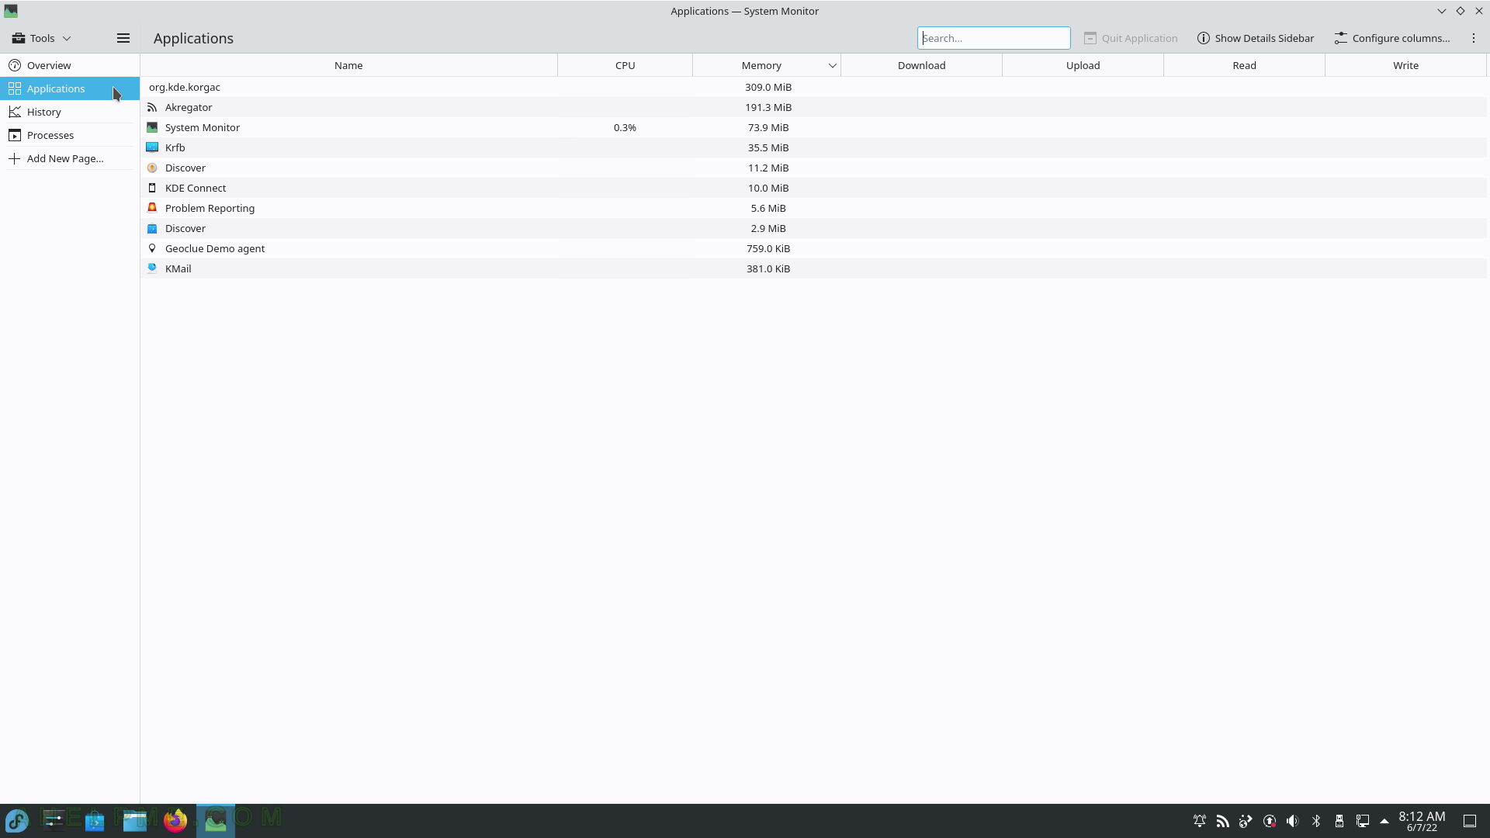Open the removable devices tray icon
The height and width of the screenshot is (838, 1490).
pyautogui.click(x=1339, y=821)
